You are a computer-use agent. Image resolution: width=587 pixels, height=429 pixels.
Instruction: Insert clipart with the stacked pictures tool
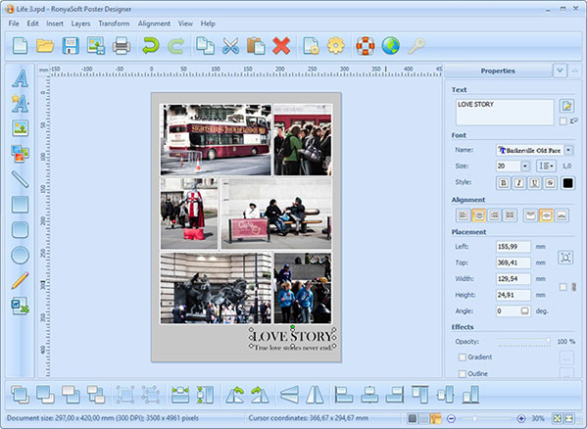click(x=20, y=154)
